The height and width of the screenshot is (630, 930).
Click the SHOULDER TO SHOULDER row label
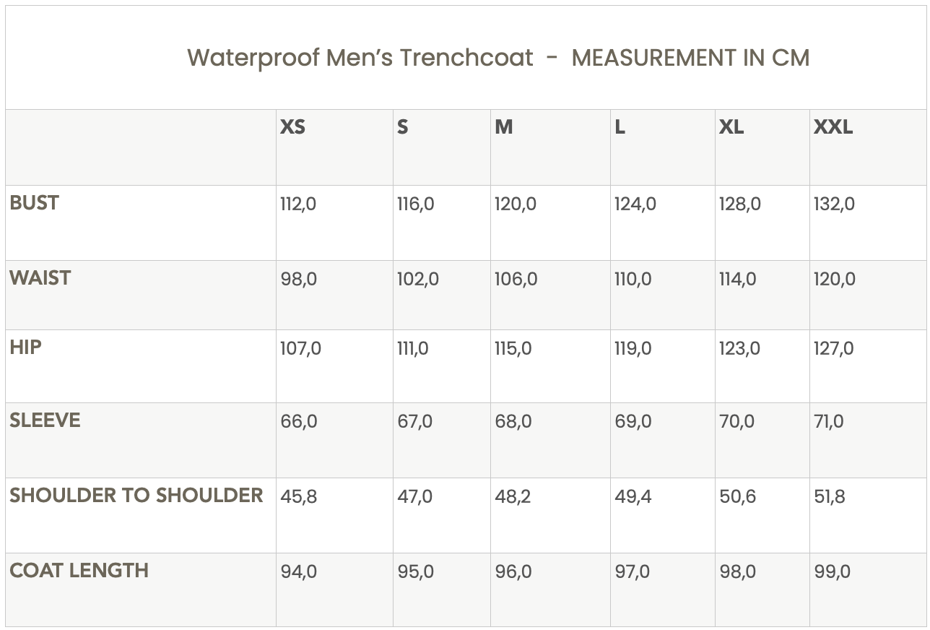[x=136, y=496]
